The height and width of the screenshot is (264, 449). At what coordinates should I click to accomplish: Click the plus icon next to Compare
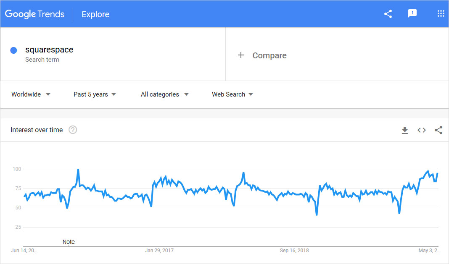241,55
